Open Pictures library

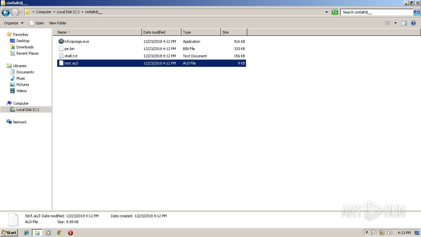point(23,85)
